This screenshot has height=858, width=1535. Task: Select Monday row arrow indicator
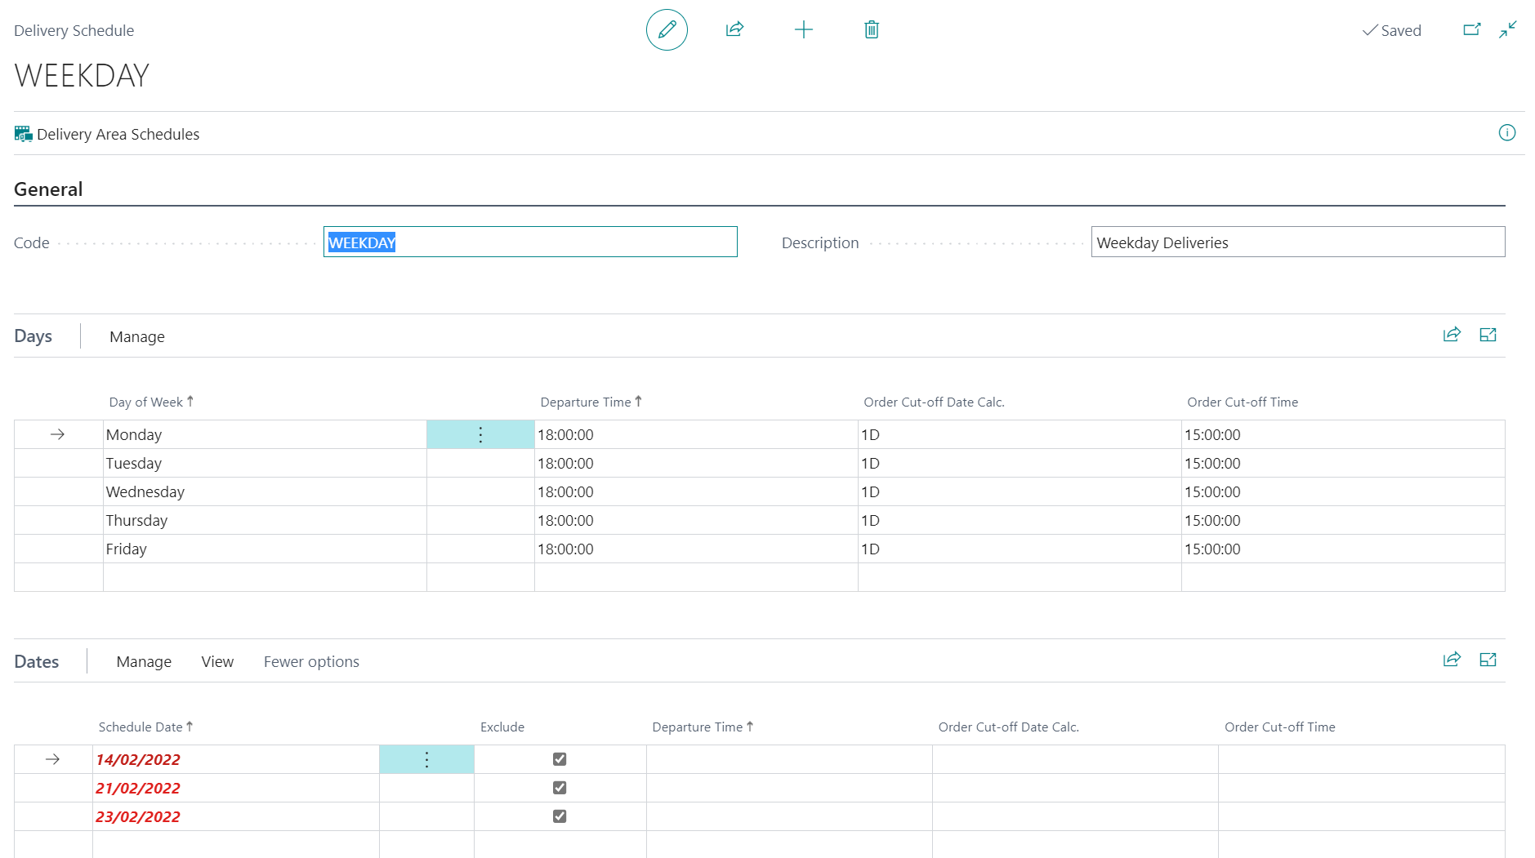(x=57, y=434)
